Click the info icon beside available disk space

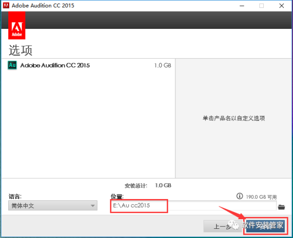tap(239, 196)
